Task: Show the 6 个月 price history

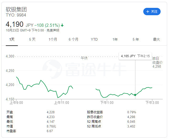Action: click(73, 39)
